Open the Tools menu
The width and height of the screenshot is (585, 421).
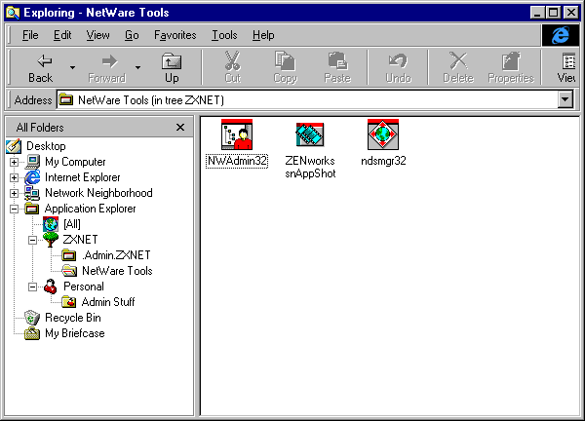click(x=224, y=35)
